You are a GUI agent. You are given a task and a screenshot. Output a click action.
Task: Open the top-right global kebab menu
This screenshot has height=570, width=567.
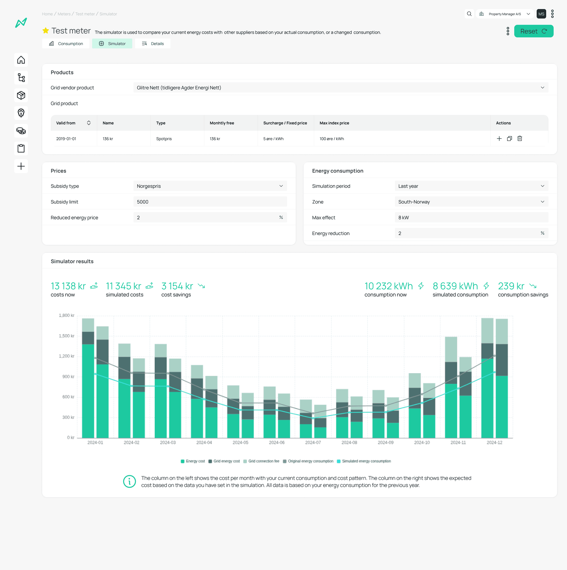click(552, 14)
